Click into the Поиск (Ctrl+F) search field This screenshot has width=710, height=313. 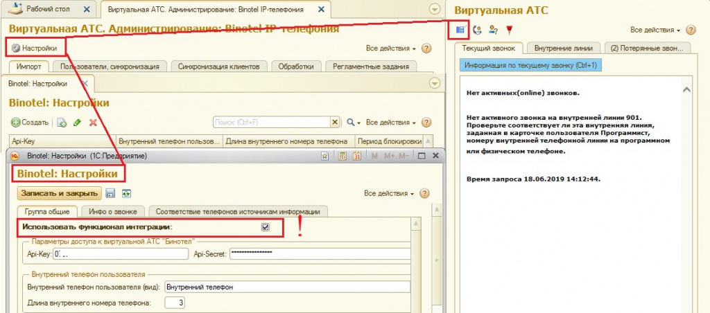click(272, 122)
